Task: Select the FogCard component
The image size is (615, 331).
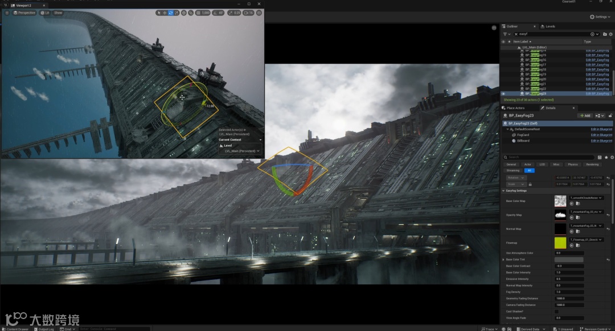Action: click(x=523, y=135)
